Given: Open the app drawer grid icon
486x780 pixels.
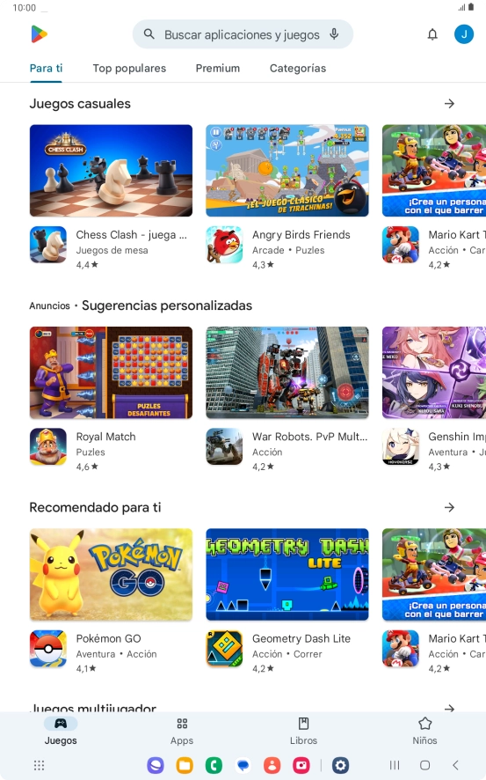Looking at the screenshot, I should [39, 765].
